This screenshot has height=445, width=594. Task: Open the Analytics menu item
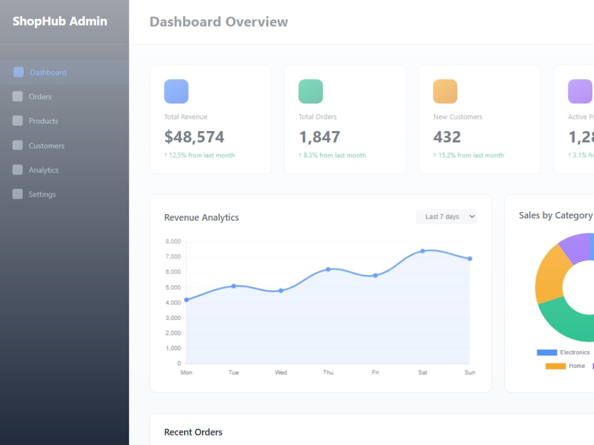pyautogui.click(x=64, y=170)
